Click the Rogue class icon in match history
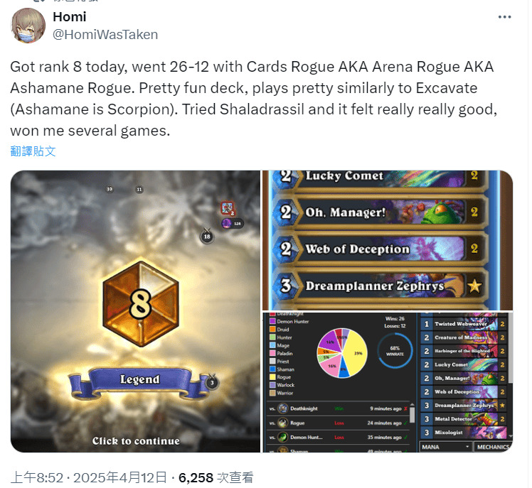Image resolution: width=532 pixels, height=488 pixels. 282,423
